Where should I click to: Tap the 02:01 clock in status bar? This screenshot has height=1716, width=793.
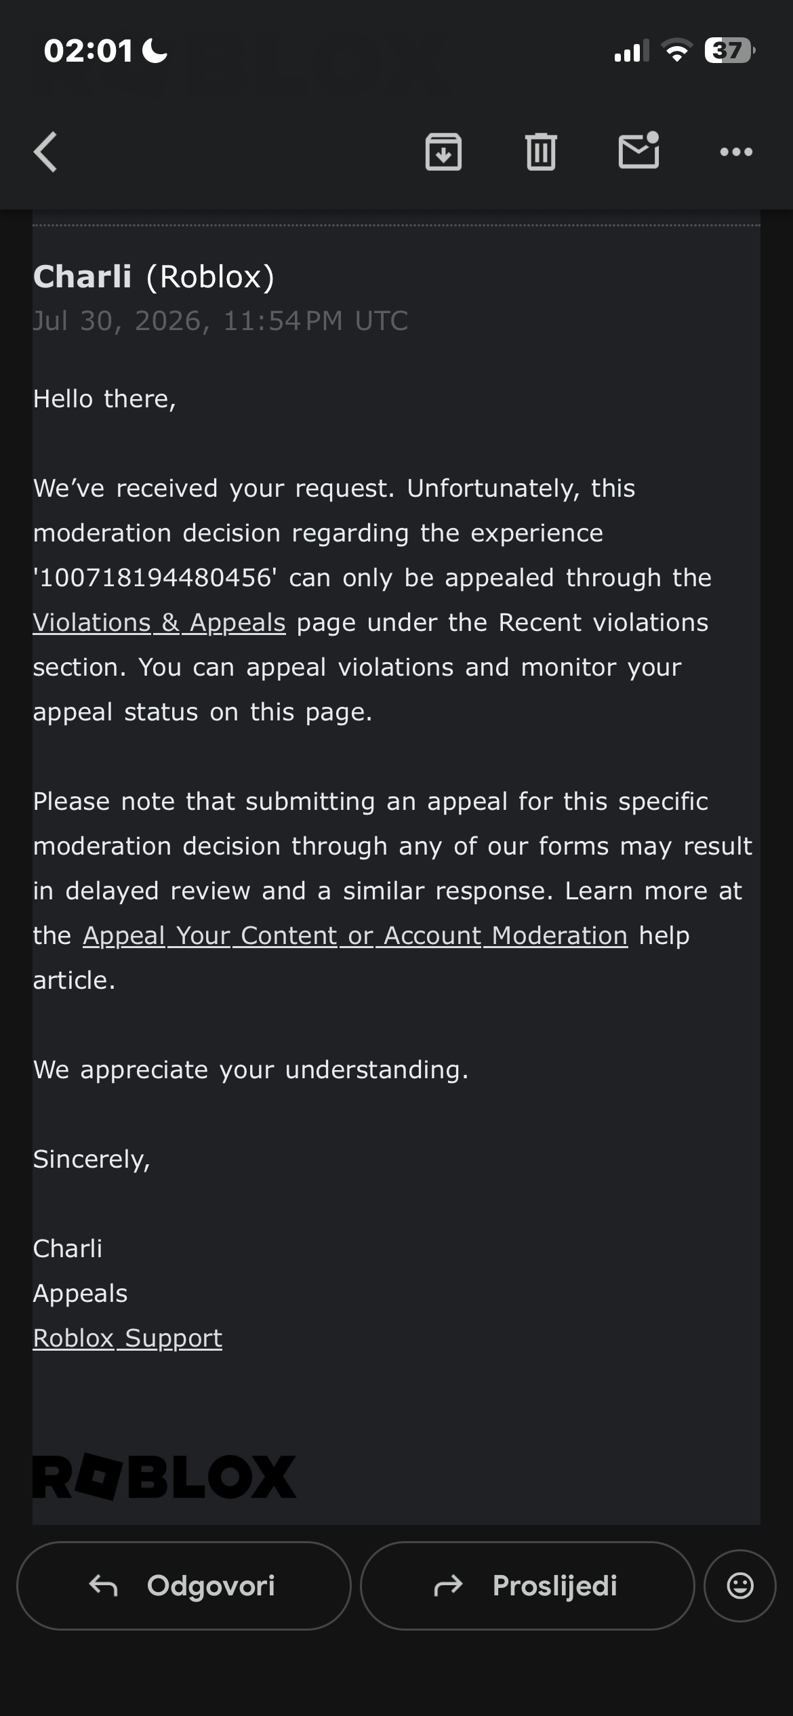click(x=88, y=52)
